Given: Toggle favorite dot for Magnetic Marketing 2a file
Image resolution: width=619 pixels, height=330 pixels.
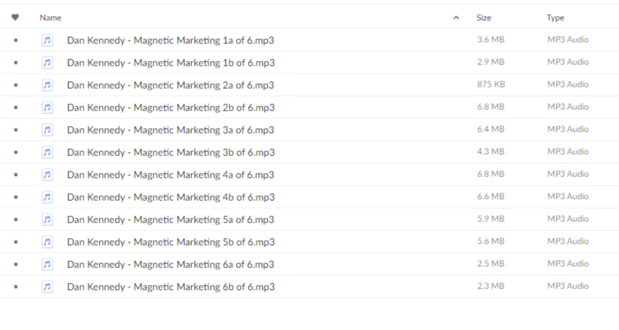Looking at the screenshot, I should [x=16, y=85].
